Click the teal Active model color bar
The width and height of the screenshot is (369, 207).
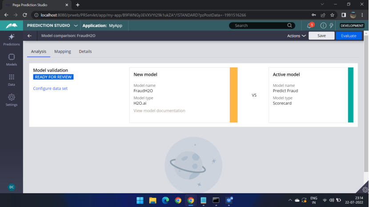click(351, 95)
